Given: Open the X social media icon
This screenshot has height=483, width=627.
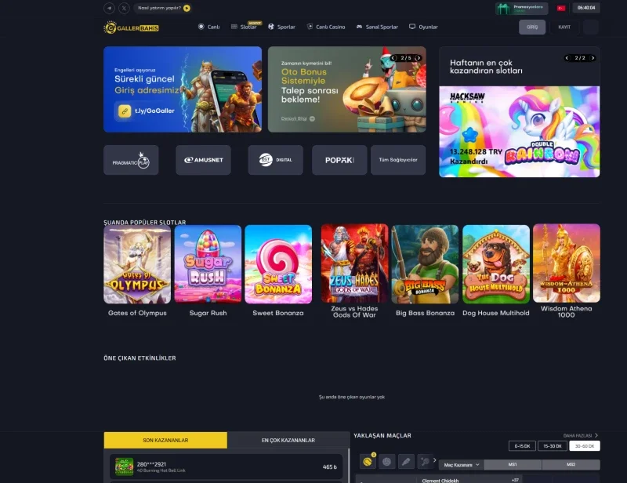Looking at the screenshot, I should 124,8.
